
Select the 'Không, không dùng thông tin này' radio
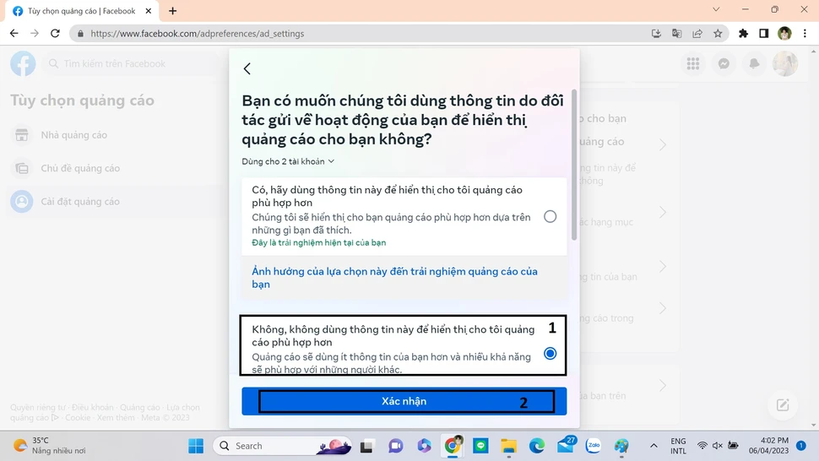[x=551, y=354]
